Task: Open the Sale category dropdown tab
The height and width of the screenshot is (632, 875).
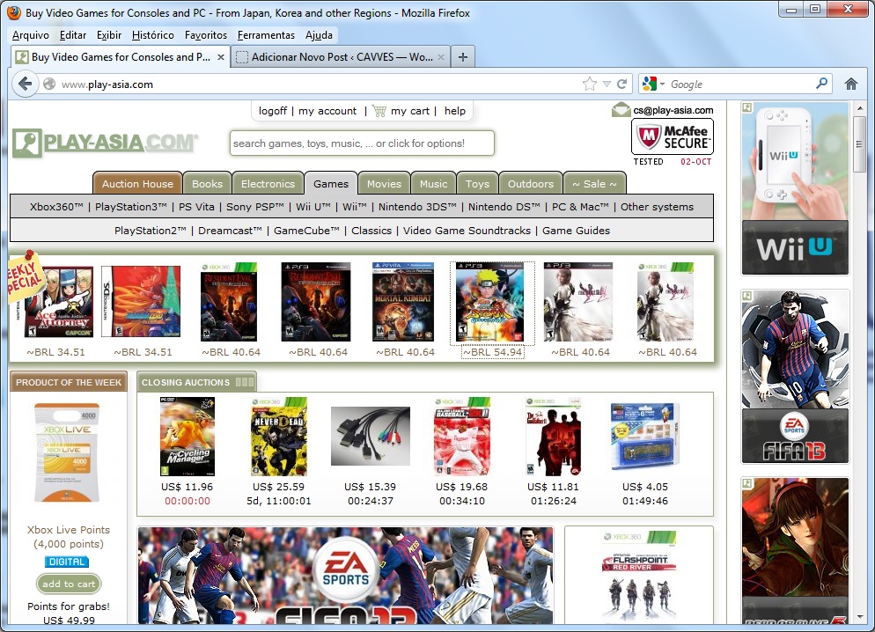Action: [x=594, y=184]
